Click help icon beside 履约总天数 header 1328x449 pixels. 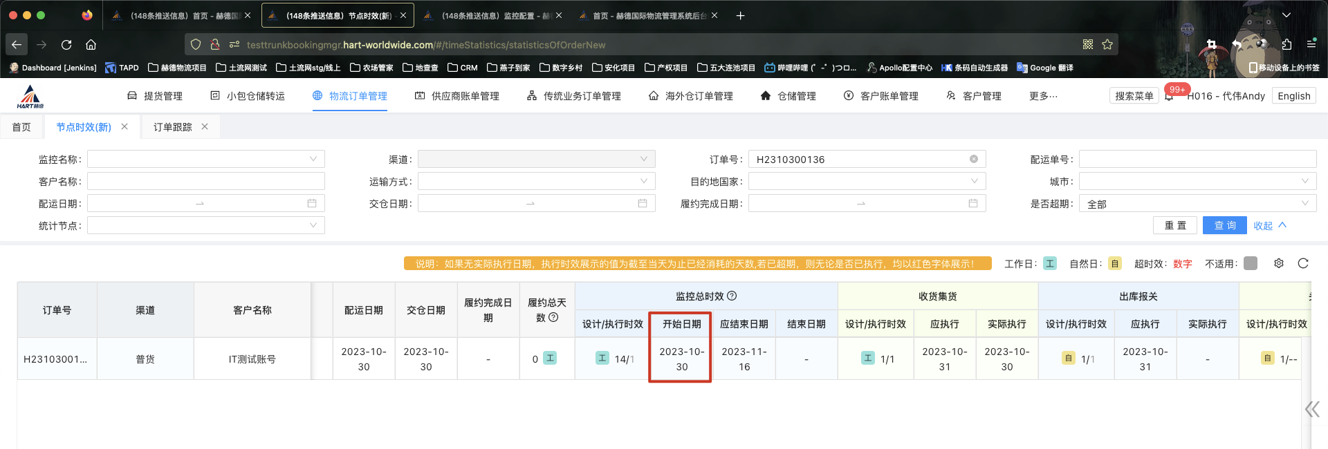point(553,317)
